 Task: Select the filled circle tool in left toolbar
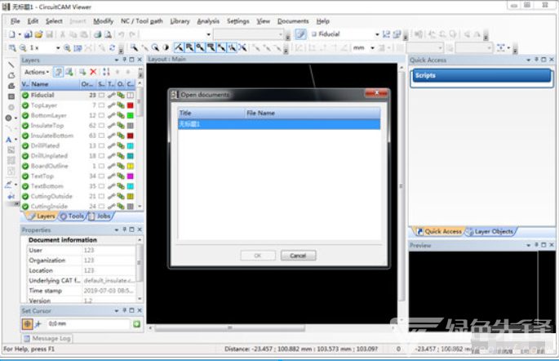pos(9,118)
